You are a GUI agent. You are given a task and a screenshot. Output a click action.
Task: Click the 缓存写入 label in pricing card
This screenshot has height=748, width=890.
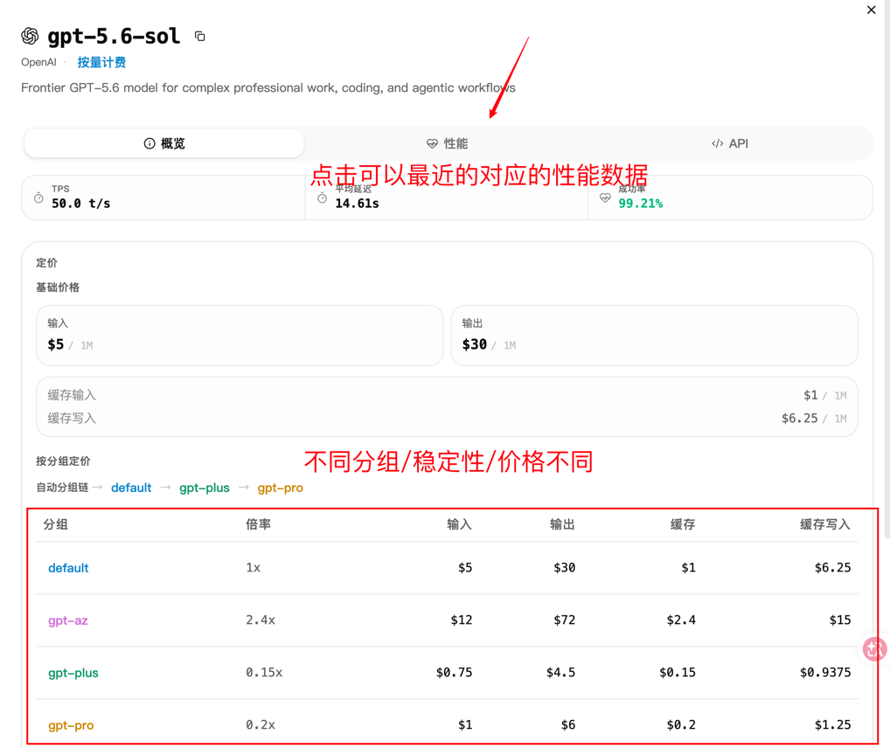click(x=72, y=419)
